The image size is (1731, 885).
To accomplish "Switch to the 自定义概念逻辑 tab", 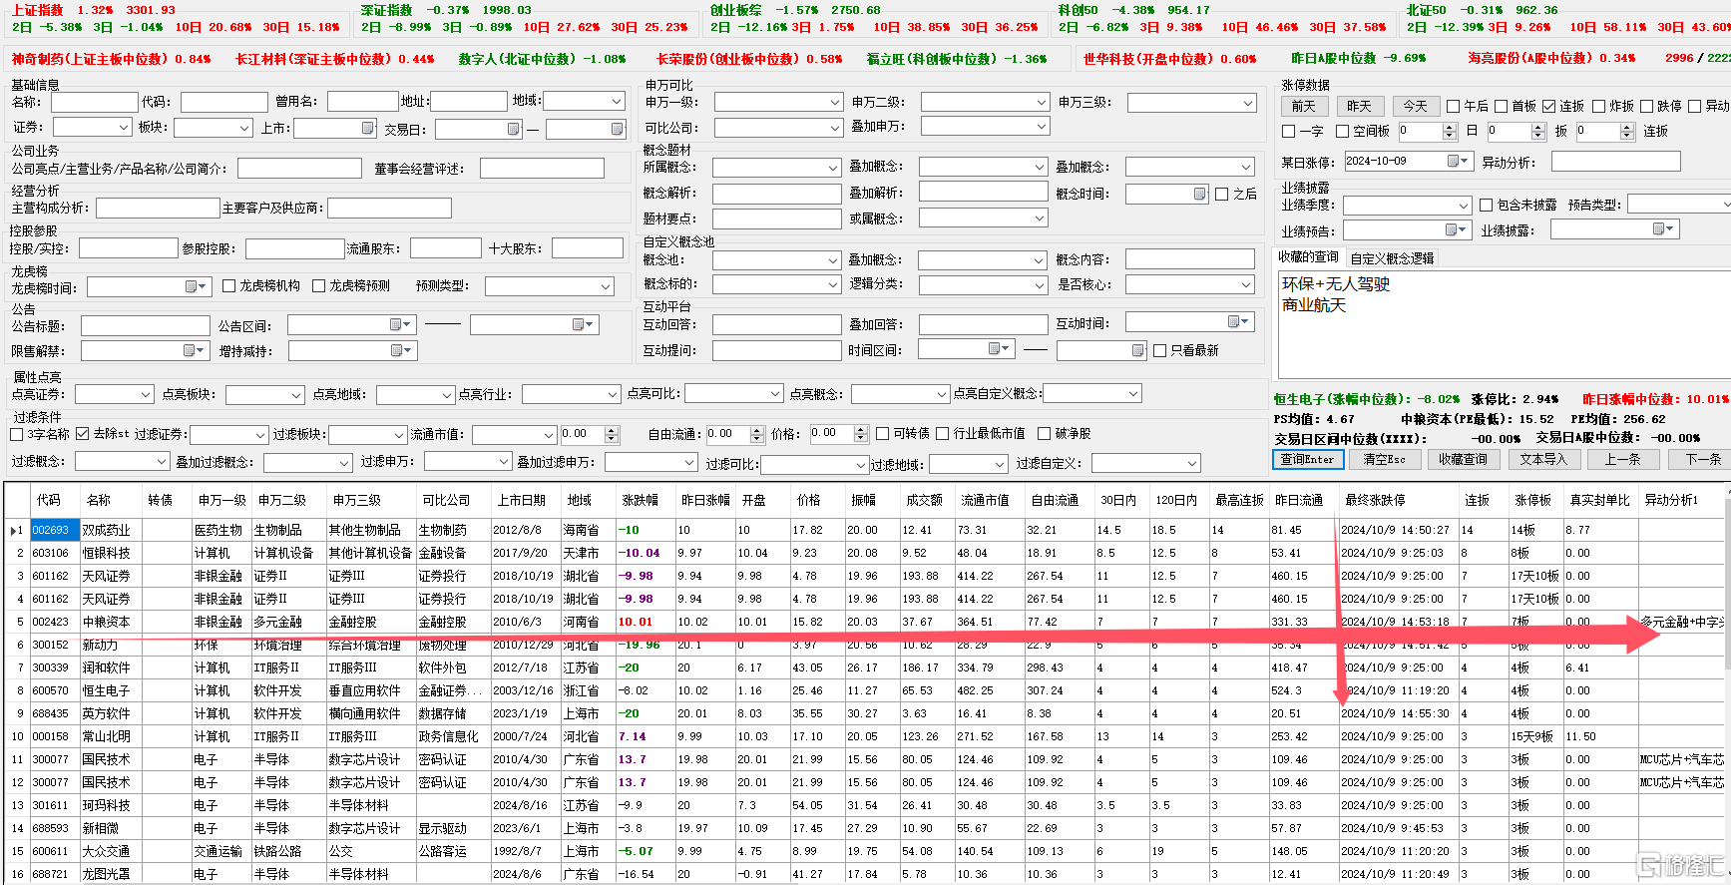I will point(1392,258).
